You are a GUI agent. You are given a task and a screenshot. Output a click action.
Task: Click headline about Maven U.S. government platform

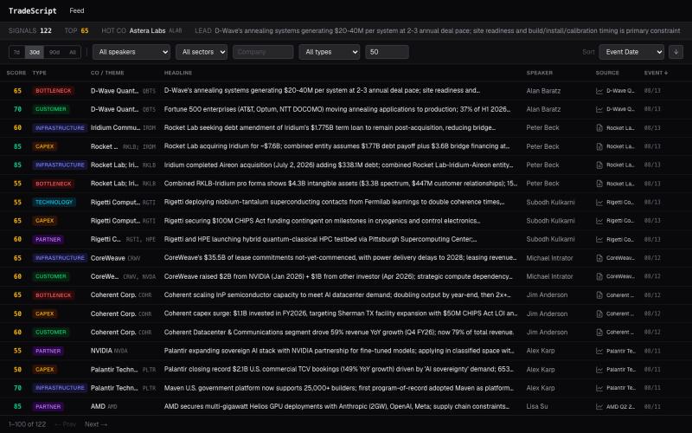pos(339,388)
